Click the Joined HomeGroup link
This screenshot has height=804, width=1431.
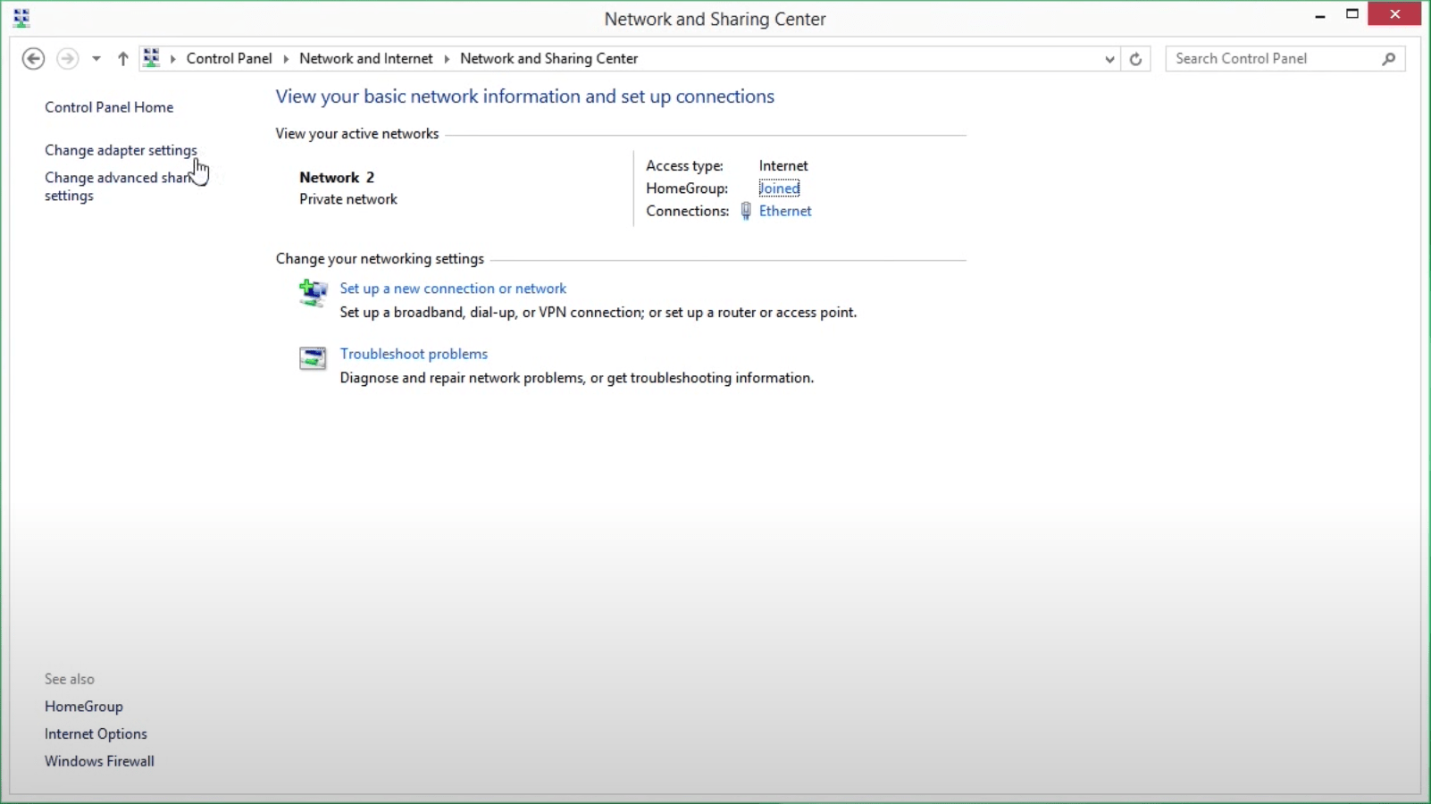pos(778,188)
